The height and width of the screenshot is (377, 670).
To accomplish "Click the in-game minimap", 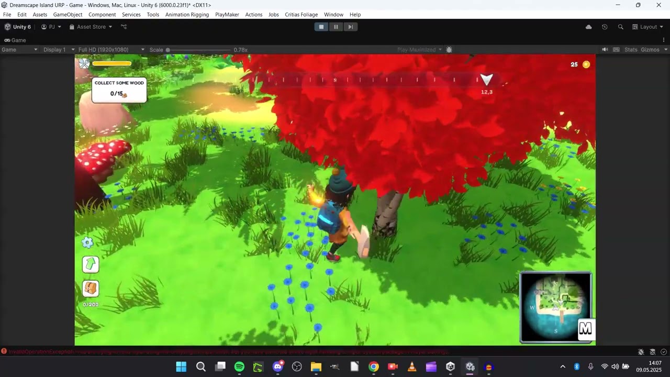I will point(556,307).
